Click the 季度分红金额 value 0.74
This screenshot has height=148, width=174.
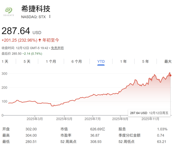pyautogui.click(x=160, y=135)
